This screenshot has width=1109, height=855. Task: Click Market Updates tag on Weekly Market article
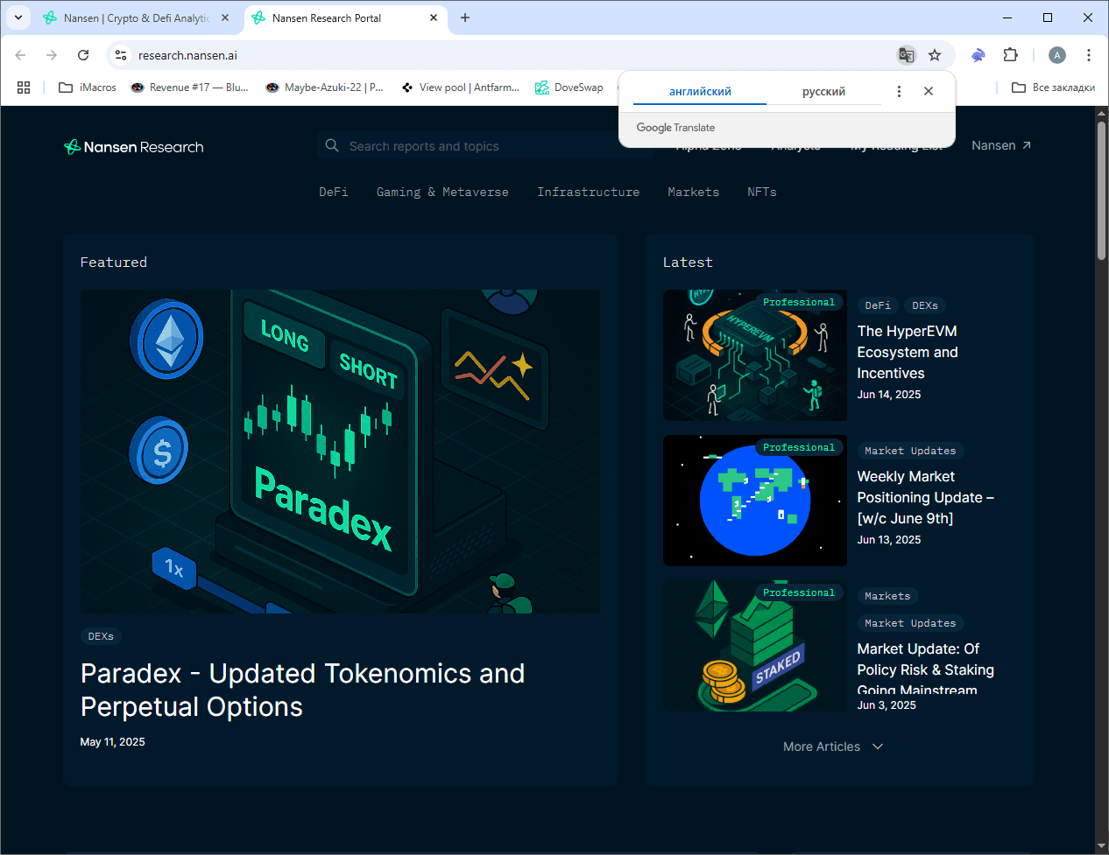tap(910, 451)
